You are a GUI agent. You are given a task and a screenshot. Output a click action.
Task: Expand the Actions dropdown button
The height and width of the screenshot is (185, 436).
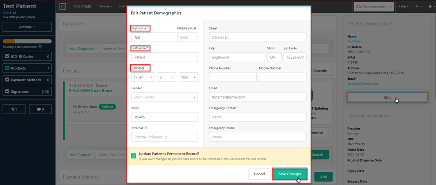27,27
